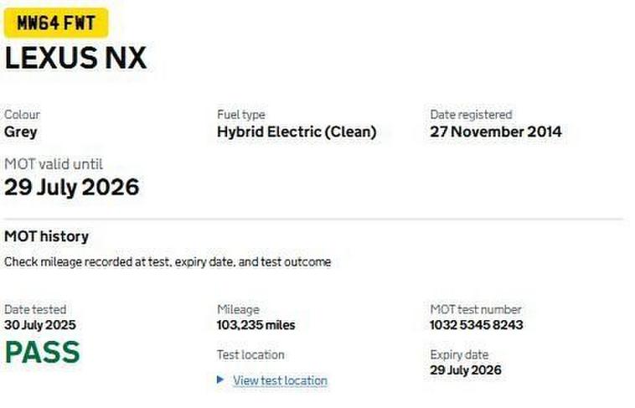This screenshot has height=408, width=635.
Task: Click the expiry date value under Expiry date
Action: 465,370
